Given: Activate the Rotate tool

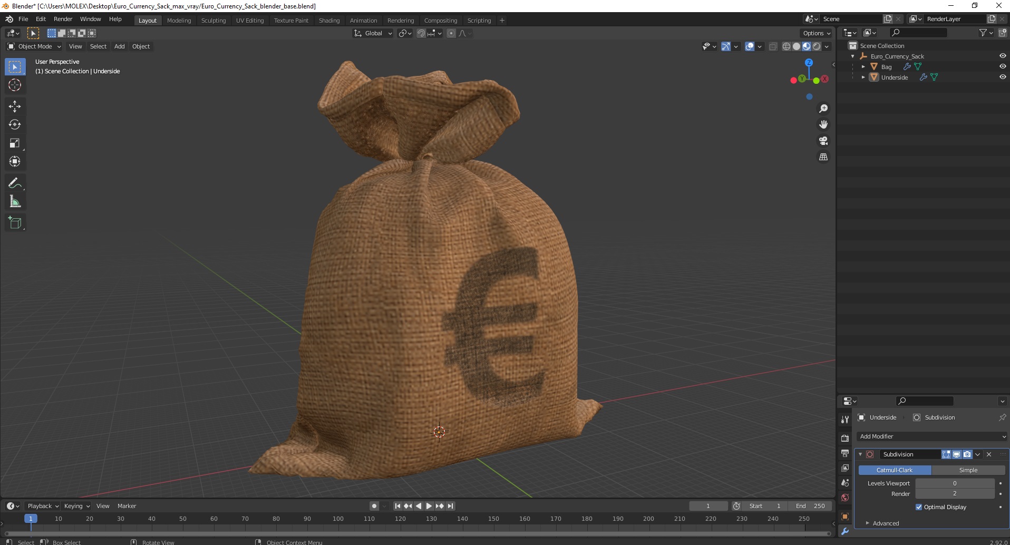Looking at the screenshot, I should coord(15,125).
